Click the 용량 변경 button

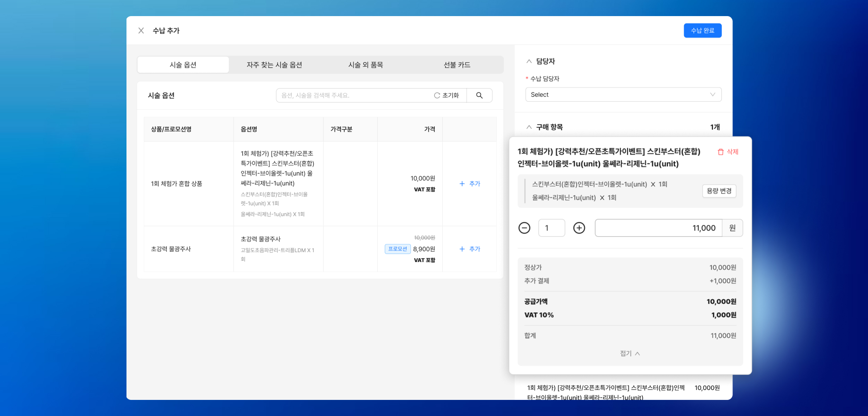[719, 191]
